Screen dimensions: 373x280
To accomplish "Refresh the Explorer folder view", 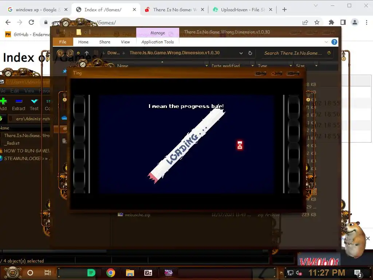I will click(250, 53).
